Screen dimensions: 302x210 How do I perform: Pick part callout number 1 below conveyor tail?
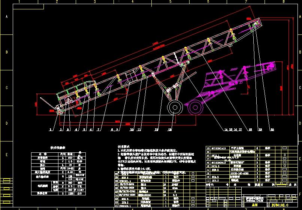coord(51,130)
